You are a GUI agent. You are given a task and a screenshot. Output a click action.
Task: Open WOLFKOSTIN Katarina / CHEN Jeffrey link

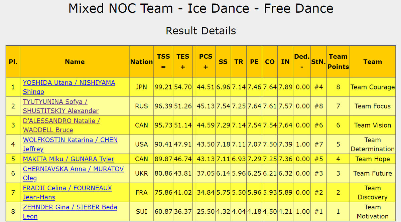tap(70, 145)
